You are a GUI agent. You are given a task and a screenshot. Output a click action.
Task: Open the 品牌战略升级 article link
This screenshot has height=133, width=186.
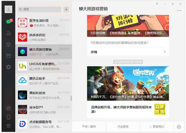(x=121, y=109)
